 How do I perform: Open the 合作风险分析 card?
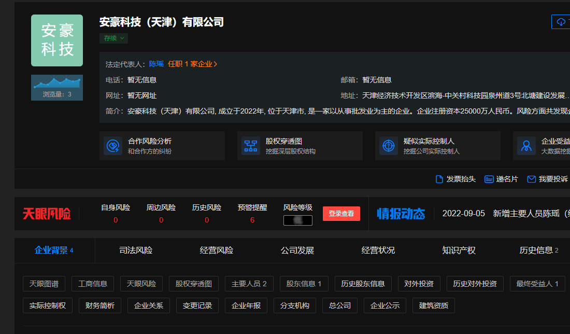[162, 146]
